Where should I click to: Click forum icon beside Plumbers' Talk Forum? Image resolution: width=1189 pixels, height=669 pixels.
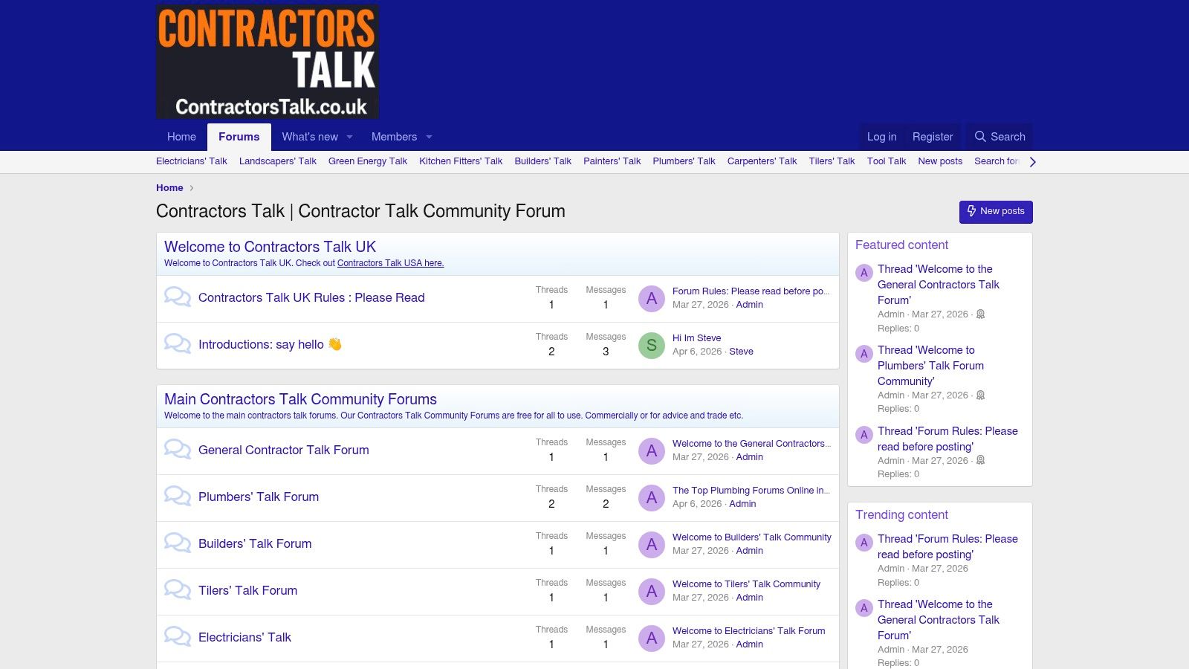pyautogui.click(x=178, y=497)
